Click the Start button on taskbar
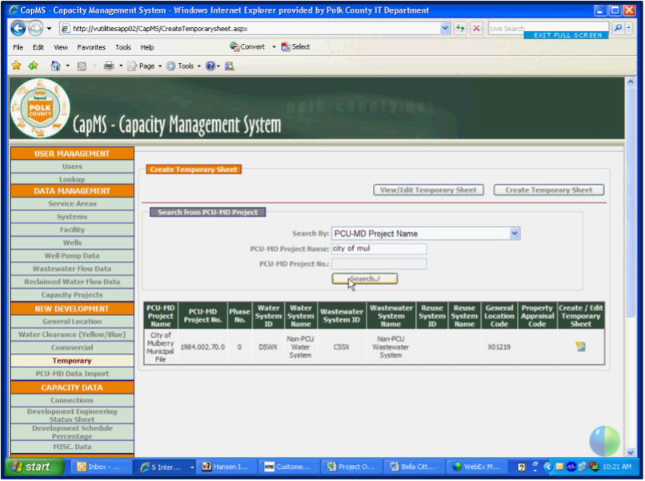This screenshot has height=481, width=645. 31,467
